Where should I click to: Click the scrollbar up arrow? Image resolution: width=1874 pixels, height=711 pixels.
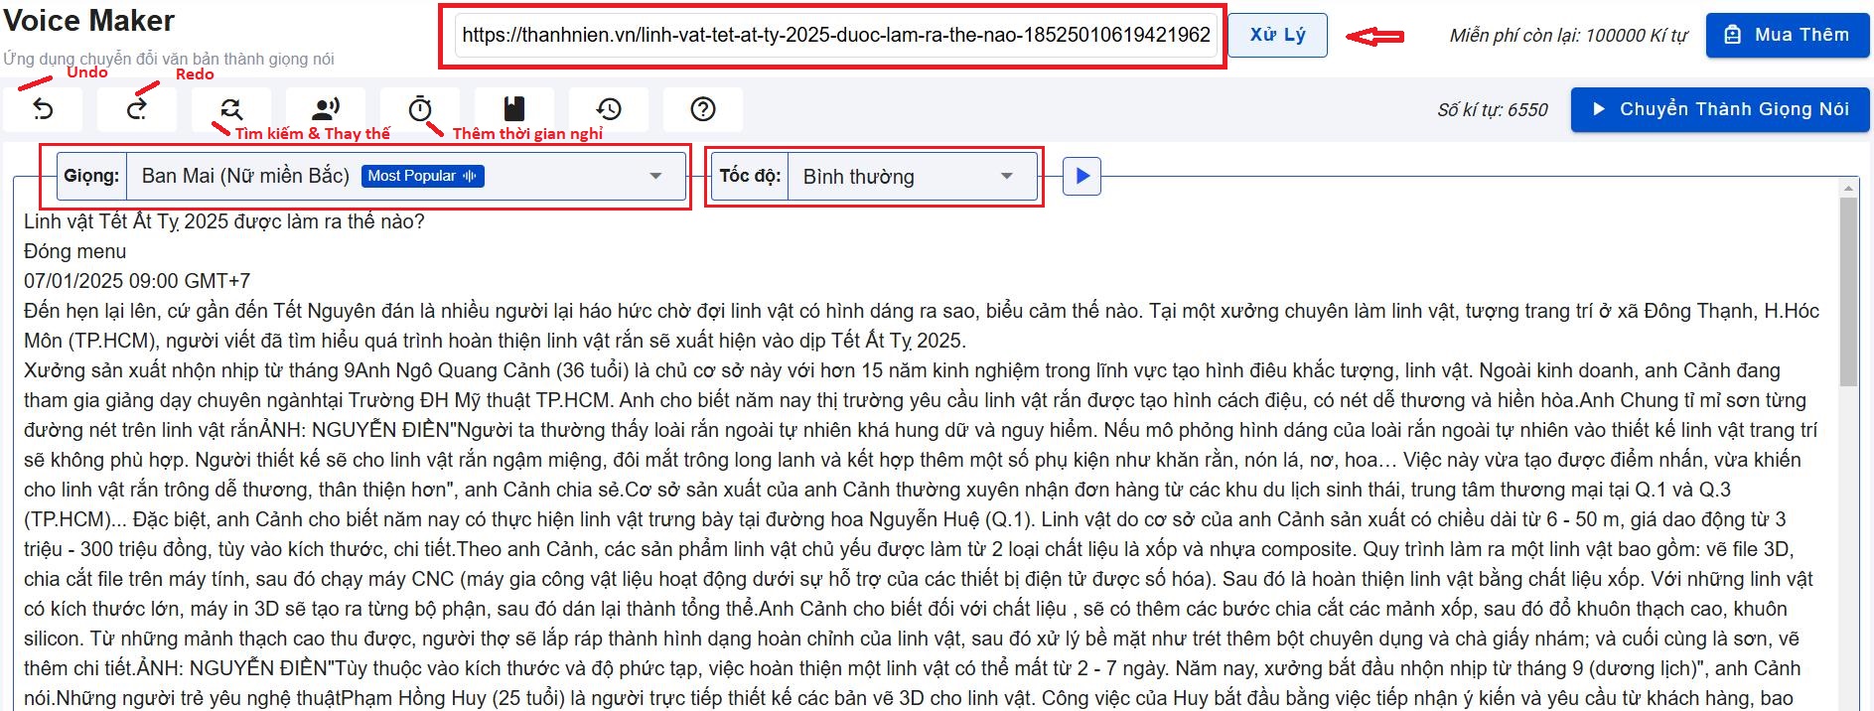(1848, 188)
